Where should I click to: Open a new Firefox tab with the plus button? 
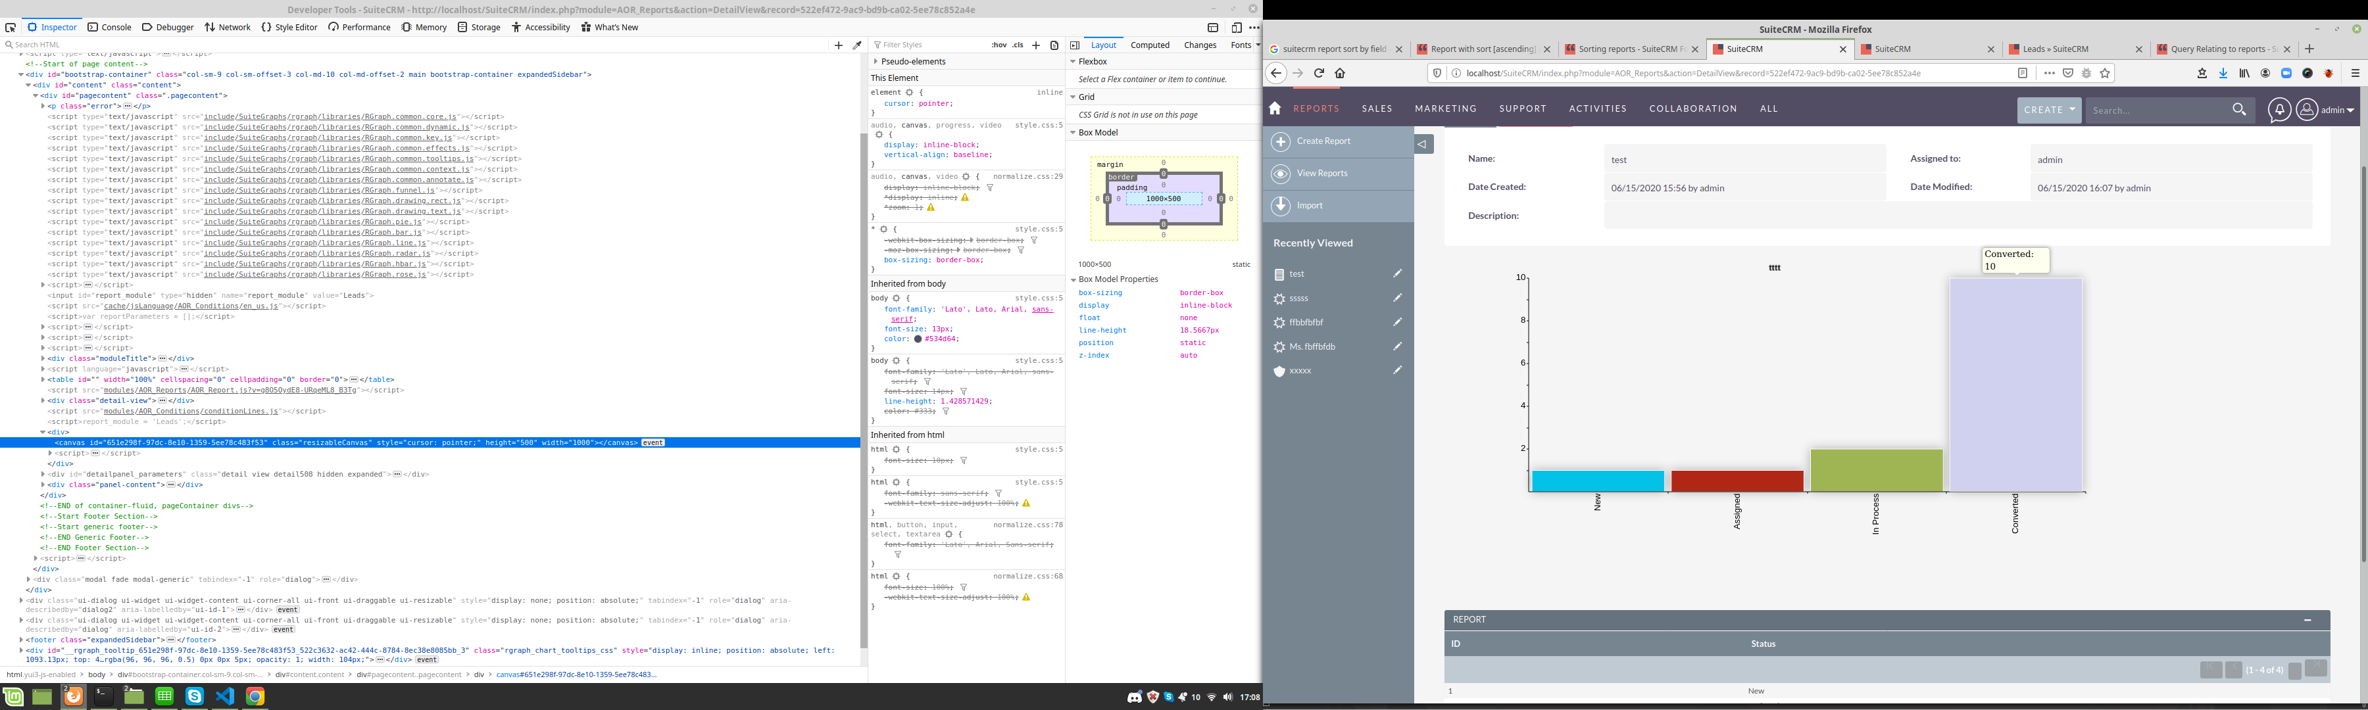pos(2309,49)
